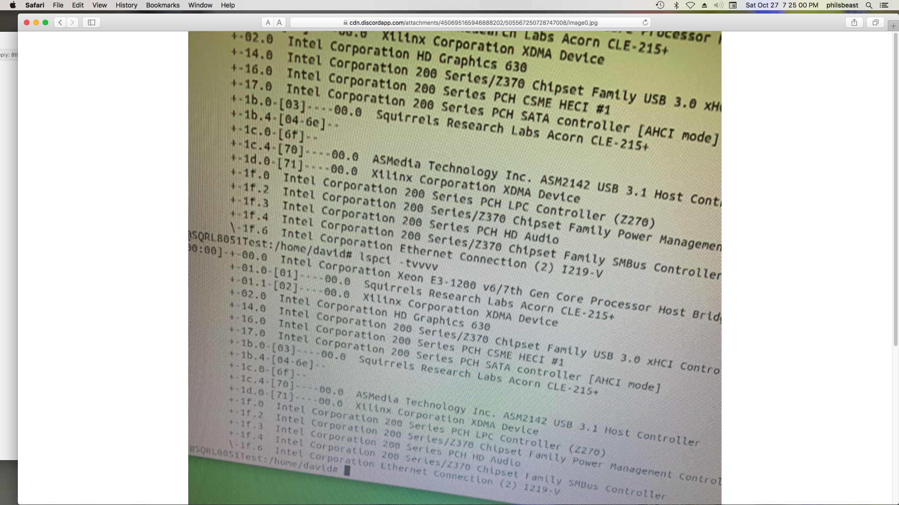Open a new tab with plus
The width and height of the screenshot is (899, 505).
[x=893, y=26]
